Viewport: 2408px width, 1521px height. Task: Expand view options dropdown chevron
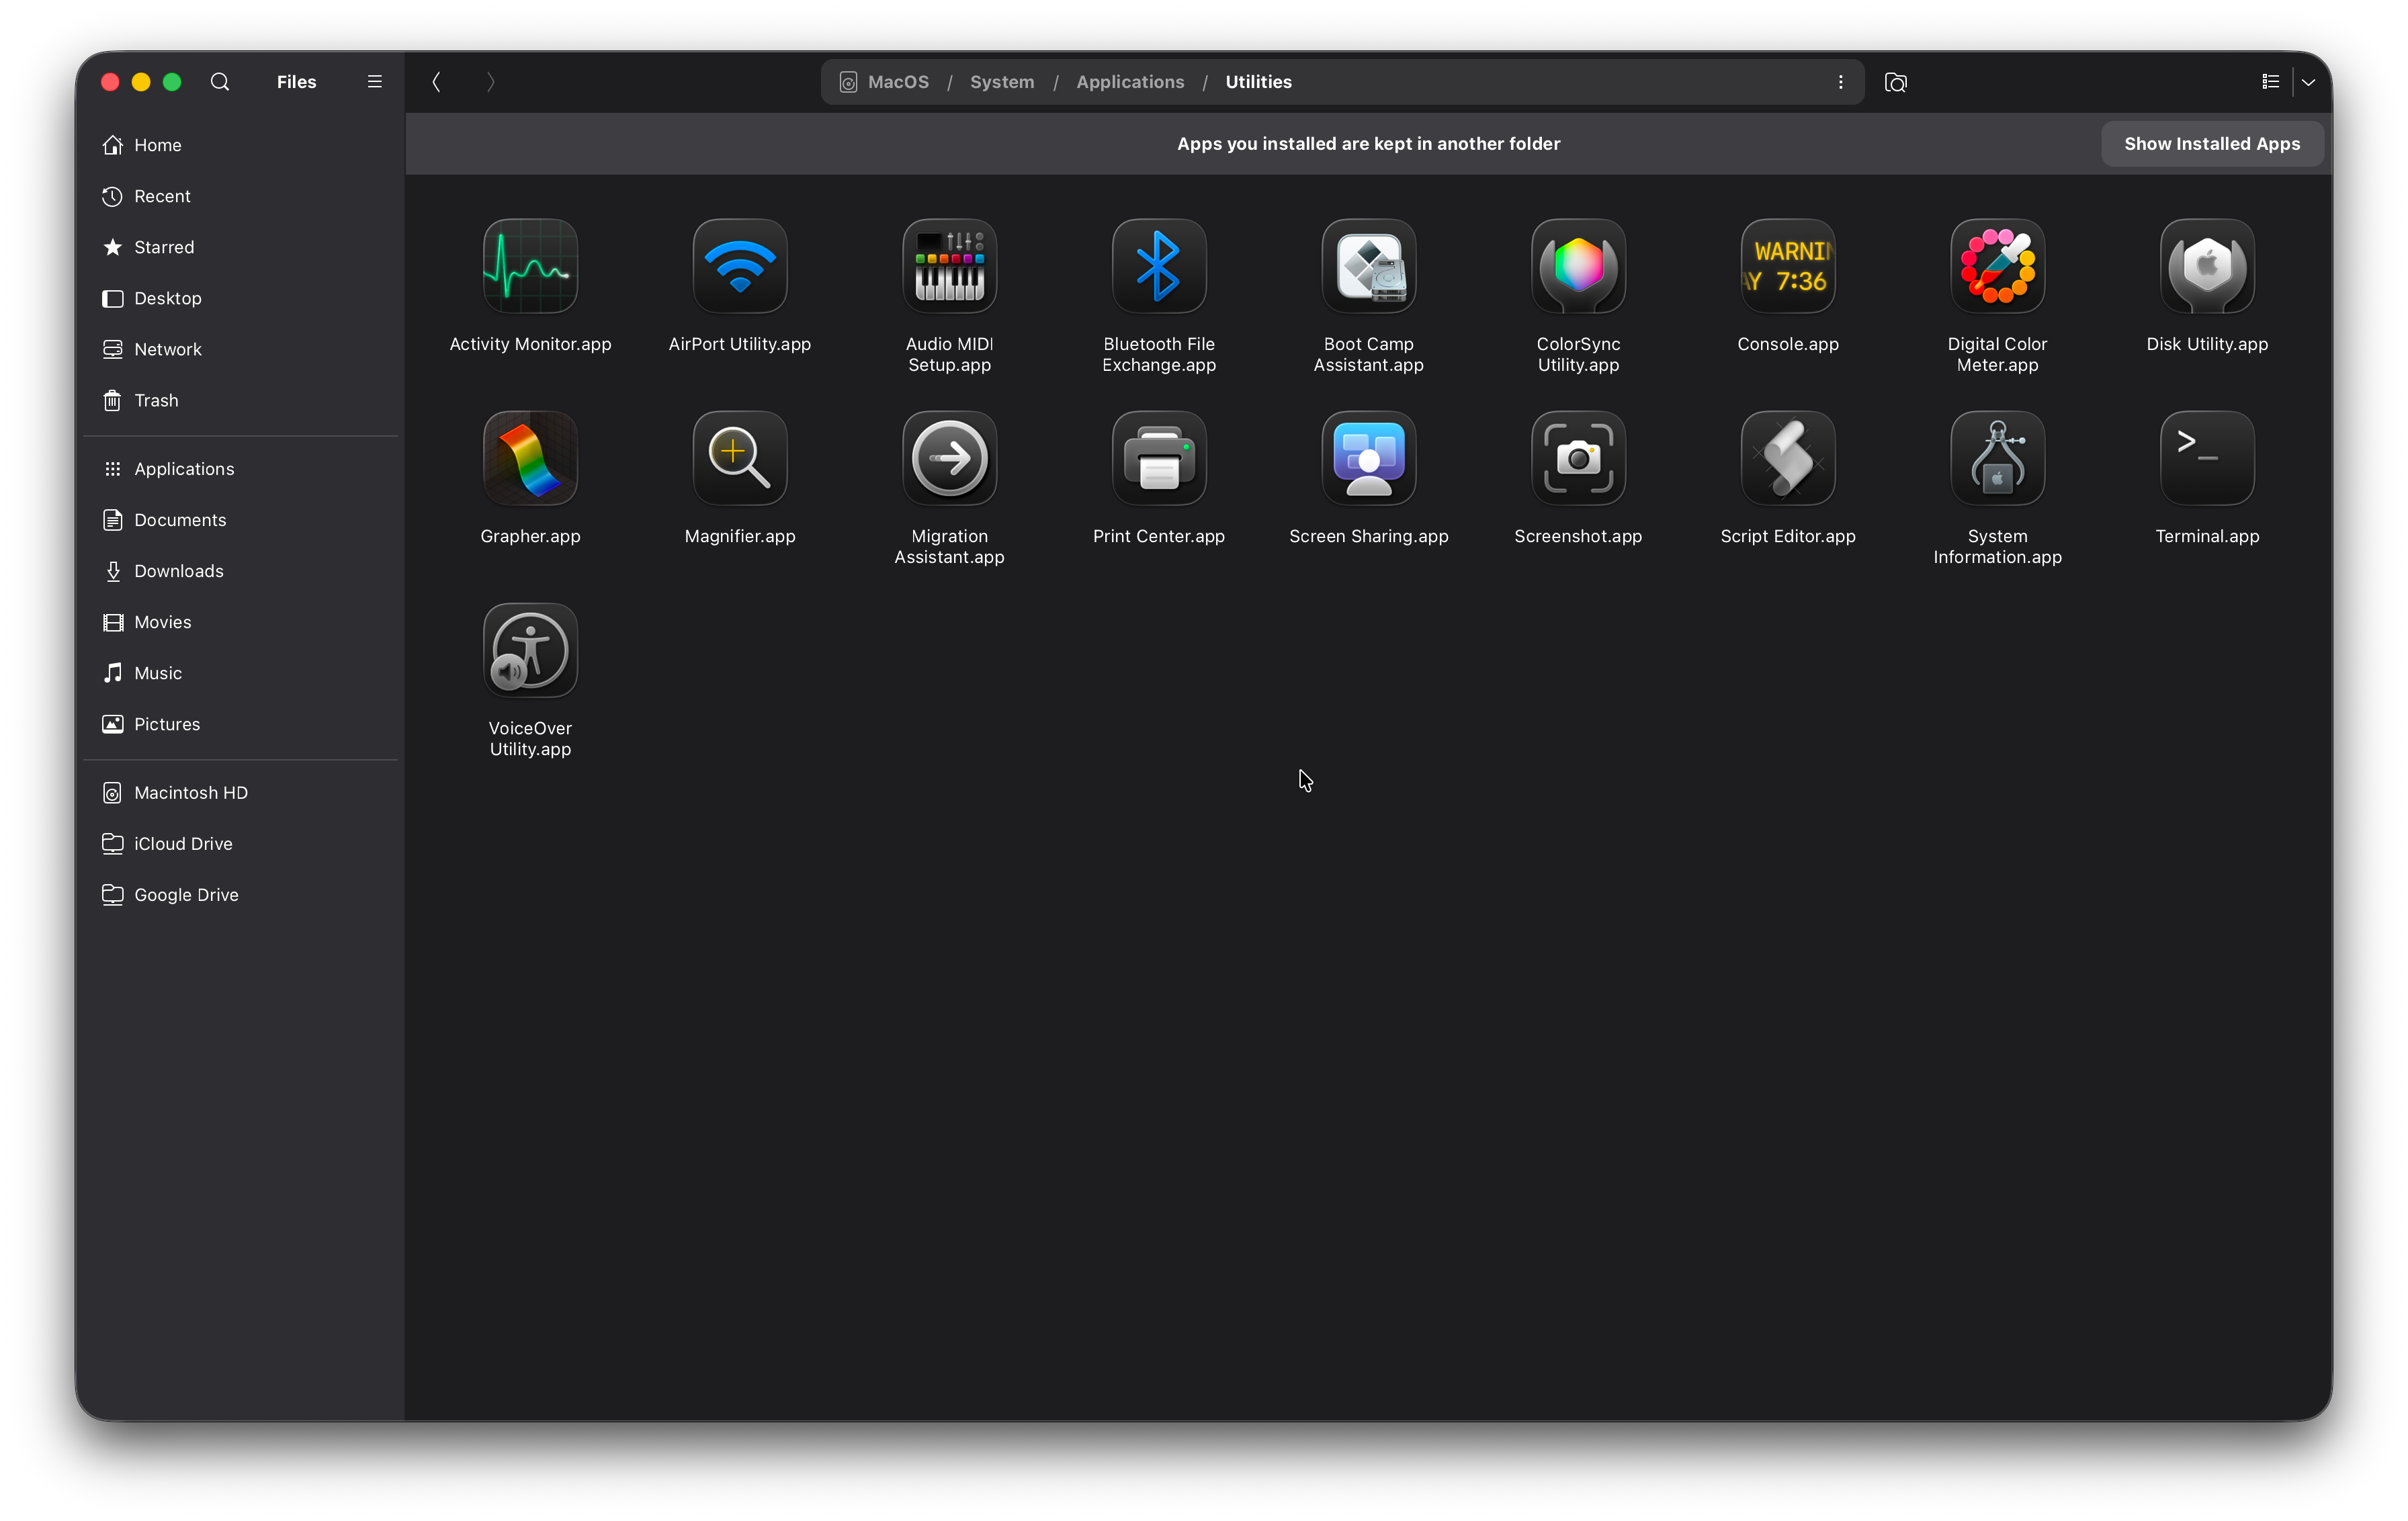click(x=2308, y=82)
